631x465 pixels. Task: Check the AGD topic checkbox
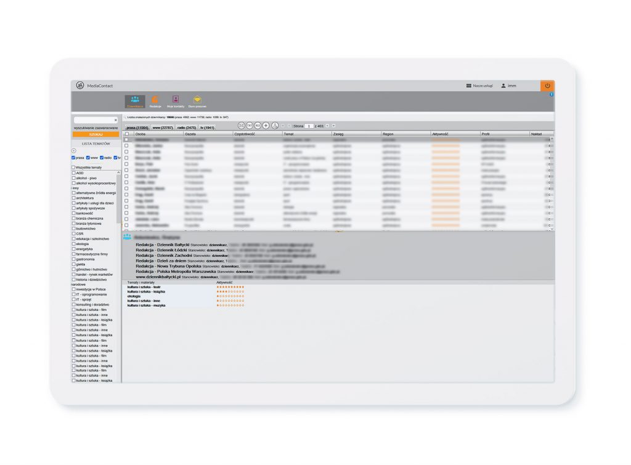tap(74, 173)
